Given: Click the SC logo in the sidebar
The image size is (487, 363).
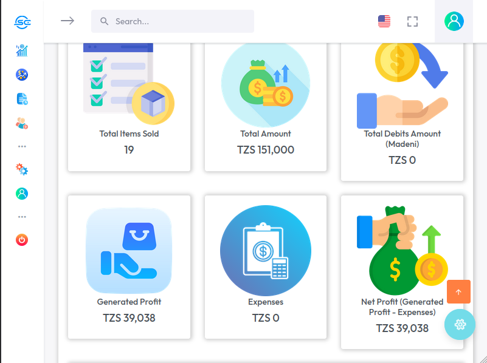Looking at the screenshot, I should pos(22,22).
